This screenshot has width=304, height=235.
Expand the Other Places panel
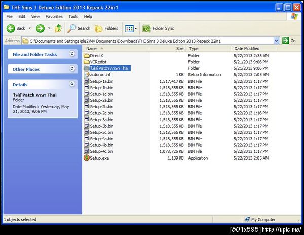(x=72, y=68)
